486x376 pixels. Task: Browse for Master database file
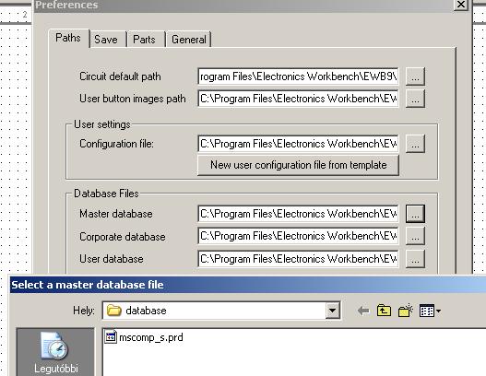(x=415, y=214)
